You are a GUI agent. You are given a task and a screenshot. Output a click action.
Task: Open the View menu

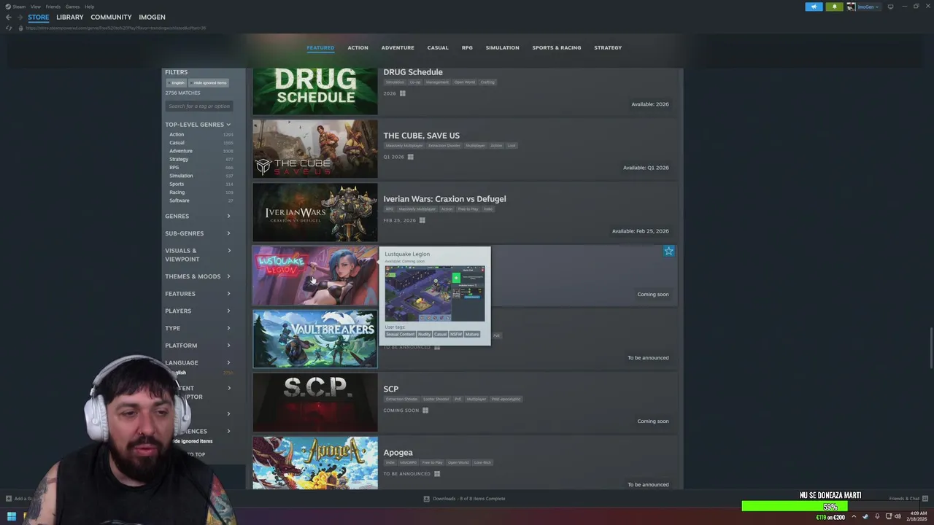pos(36,7)
